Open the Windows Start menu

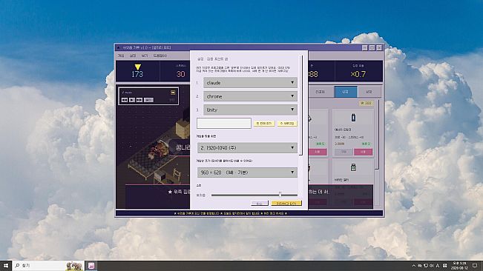pyautogui.click(x=5, y=266)
